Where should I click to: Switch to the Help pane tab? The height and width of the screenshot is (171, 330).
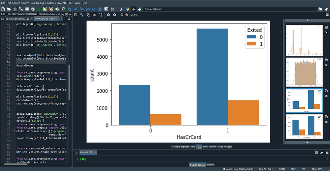point(193,146)
